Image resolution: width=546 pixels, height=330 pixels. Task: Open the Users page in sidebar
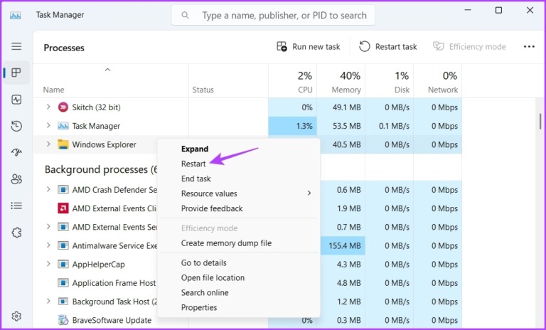coord(16,179)
